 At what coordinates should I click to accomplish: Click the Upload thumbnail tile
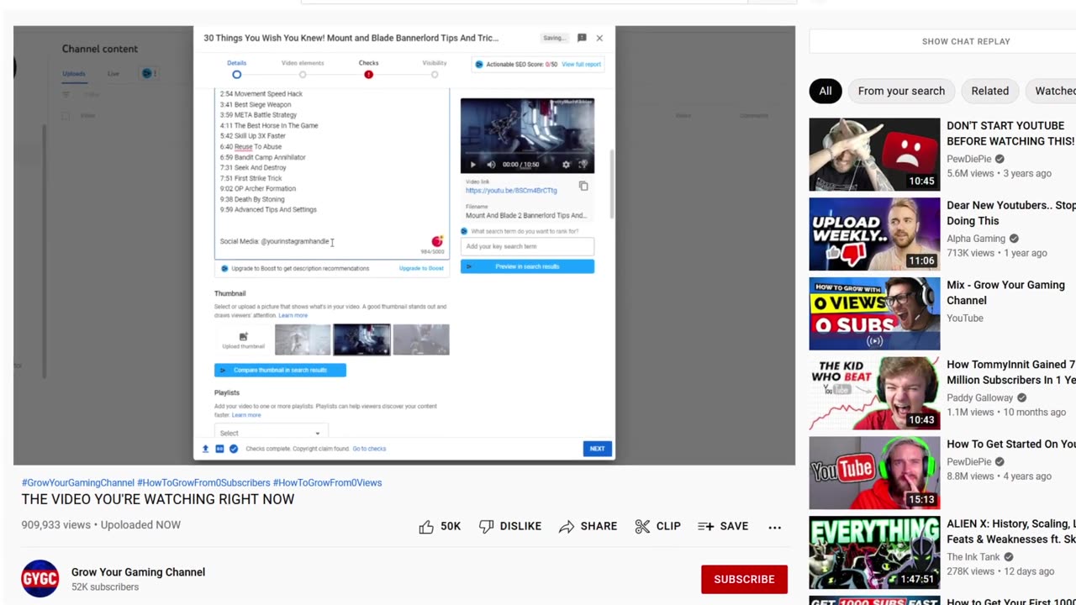click(243, 339)
